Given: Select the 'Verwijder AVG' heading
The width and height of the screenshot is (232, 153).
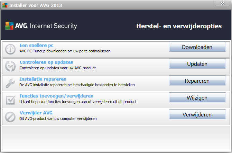Looking at the screenshot, I should [36, 113].
